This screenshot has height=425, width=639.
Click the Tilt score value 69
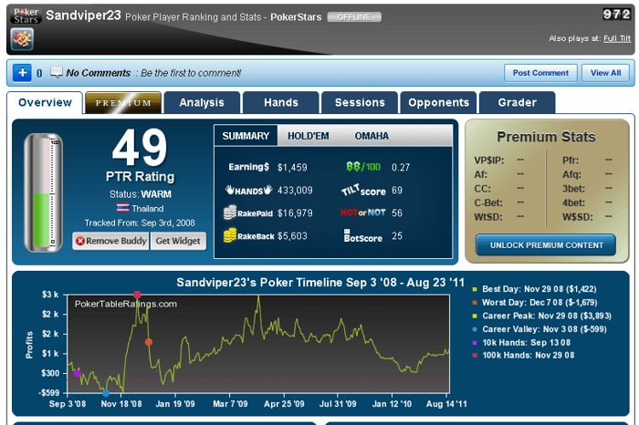click(x=397, y=190)
